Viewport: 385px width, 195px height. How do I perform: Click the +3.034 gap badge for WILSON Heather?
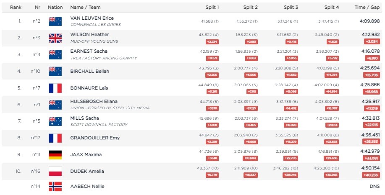pos(372,41)
